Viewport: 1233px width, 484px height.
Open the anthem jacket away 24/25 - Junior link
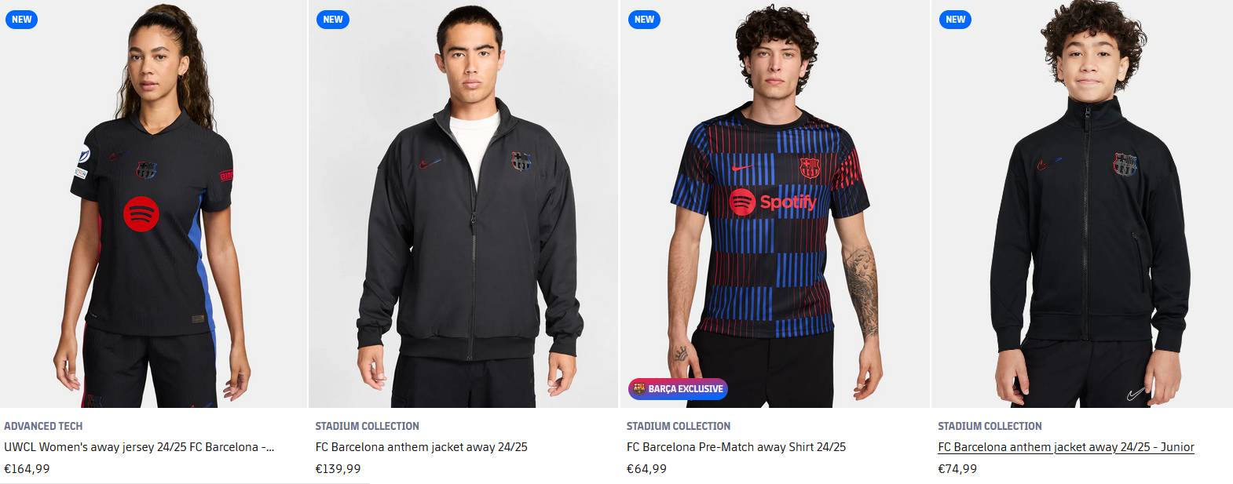[x=1066, y=447]
